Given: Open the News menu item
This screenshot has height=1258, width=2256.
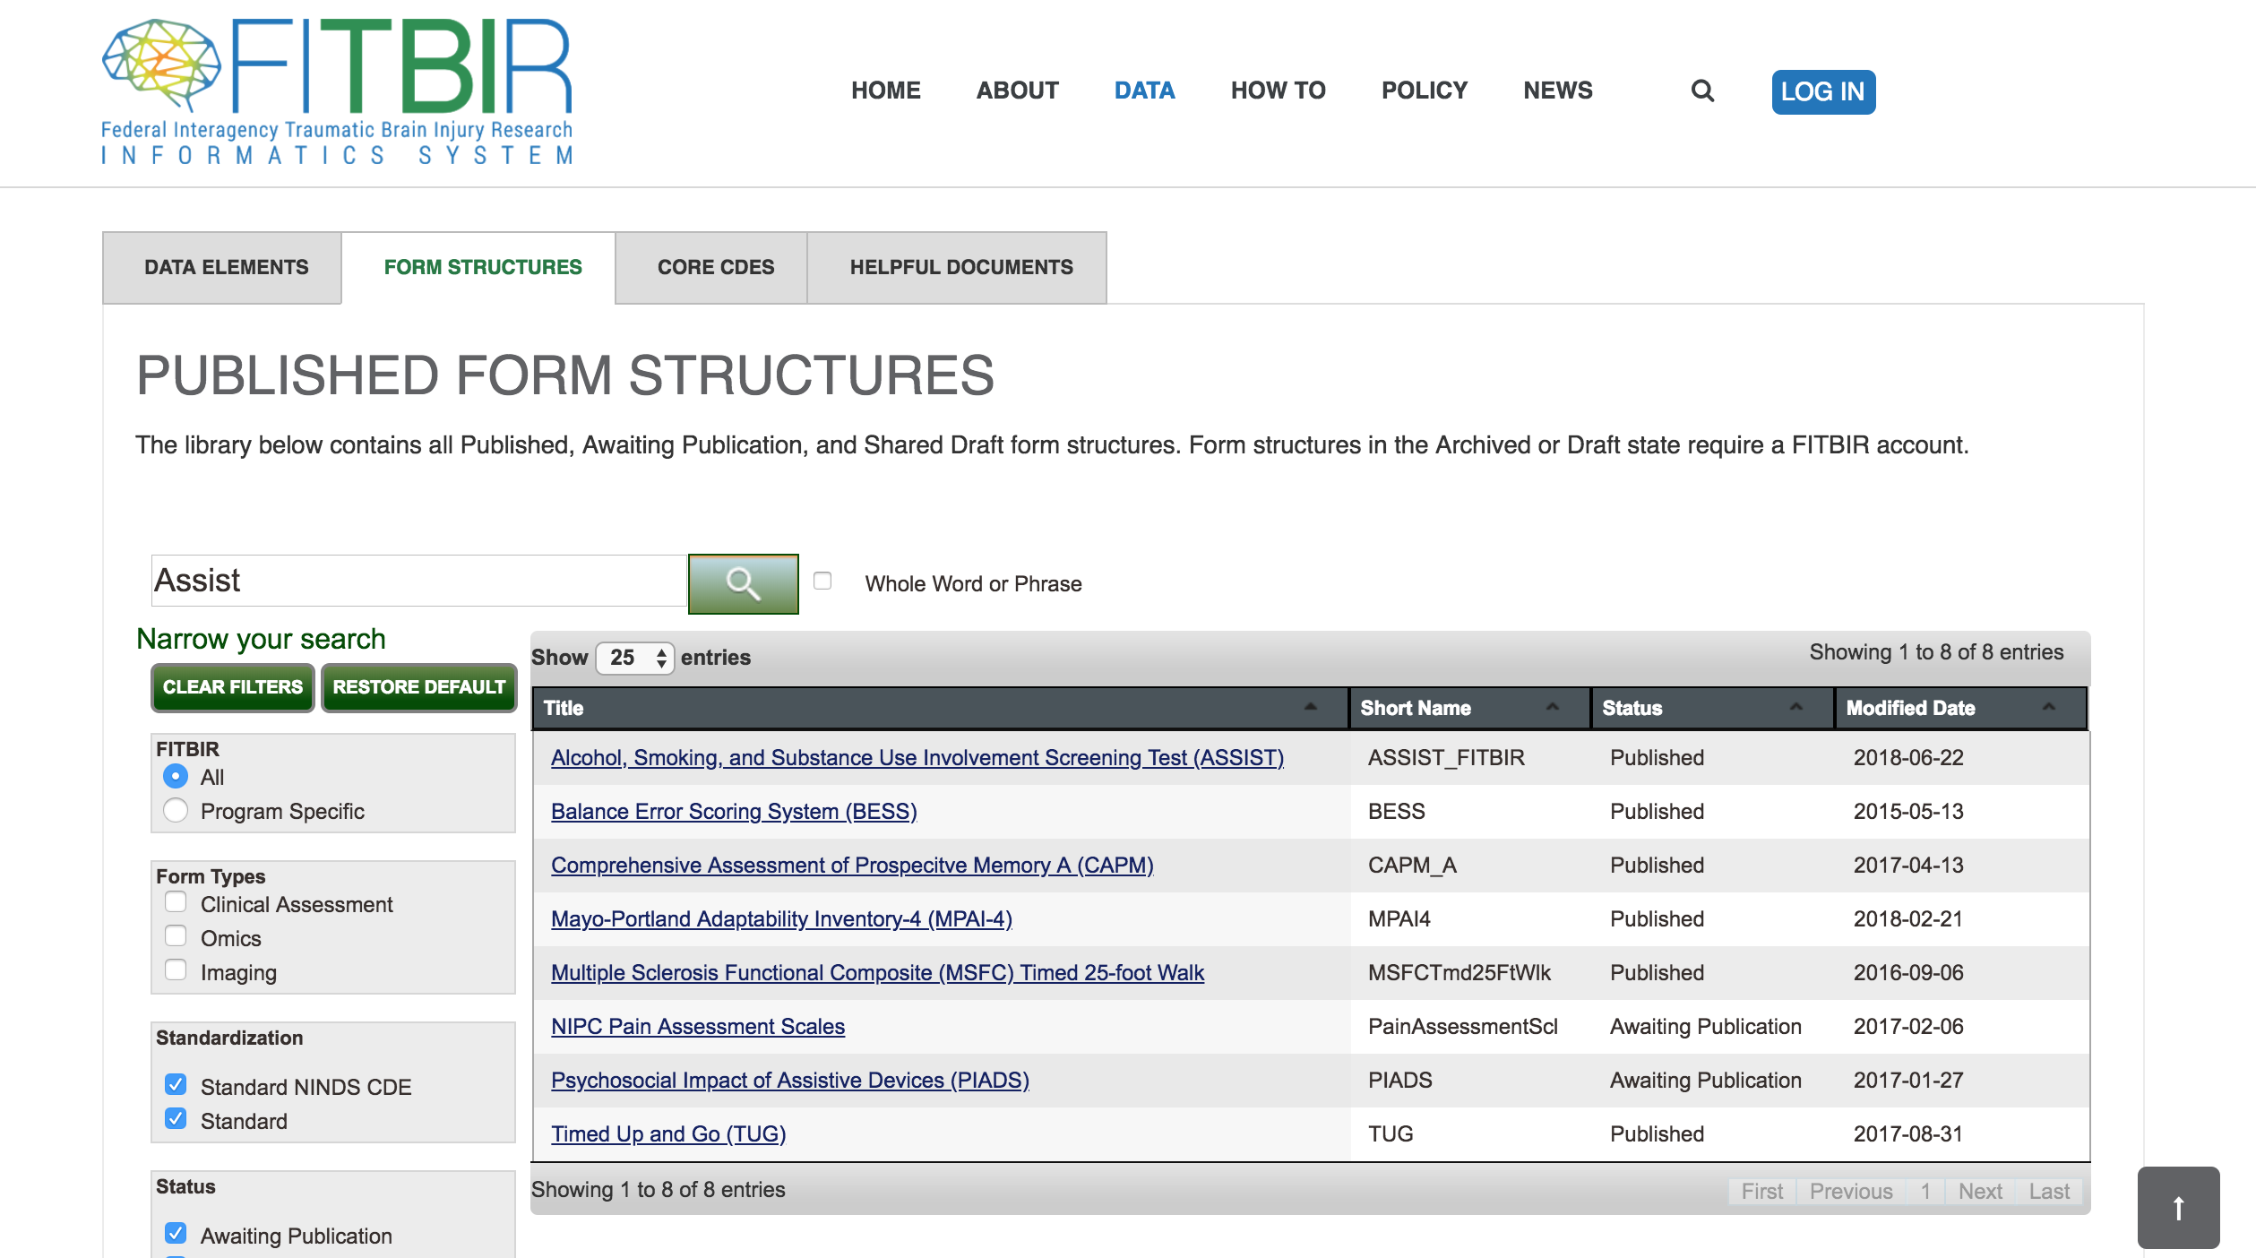Looking at the screenshot, I should click(1558, 90).
